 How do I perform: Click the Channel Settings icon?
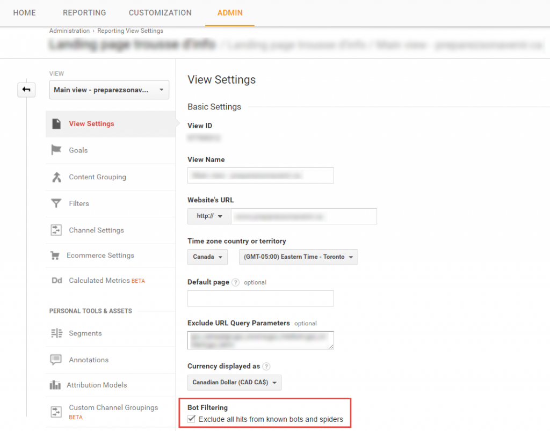click(56, 230)
